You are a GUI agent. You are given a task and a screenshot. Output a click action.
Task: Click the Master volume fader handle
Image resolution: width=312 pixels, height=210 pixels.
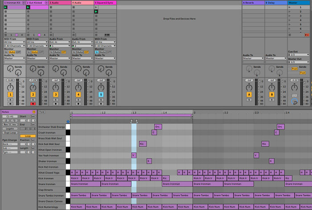pos(304,82)
